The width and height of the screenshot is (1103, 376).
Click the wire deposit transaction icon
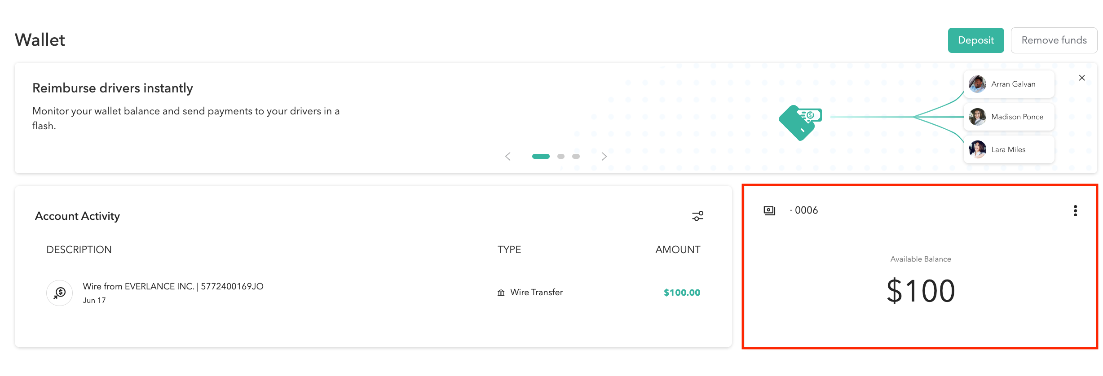[60, 293]
